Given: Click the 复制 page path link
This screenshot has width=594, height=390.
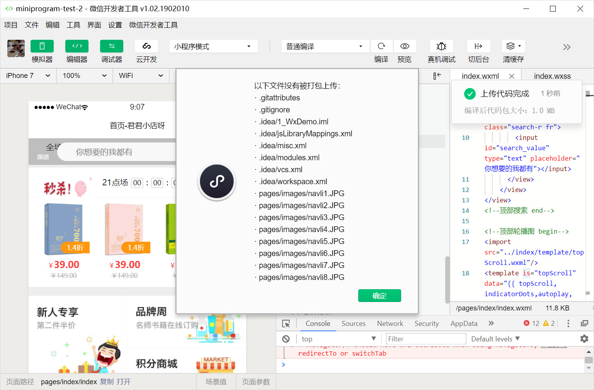Looking at the screenshot, I should 107,382.
